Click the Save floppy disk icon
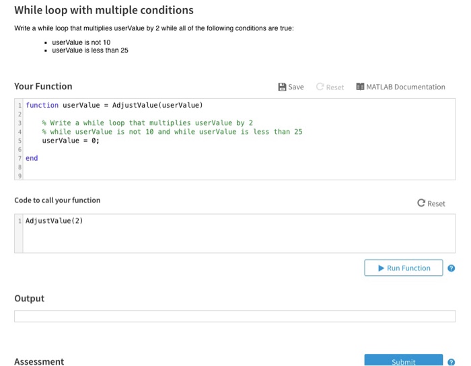 tap(283, 87)
